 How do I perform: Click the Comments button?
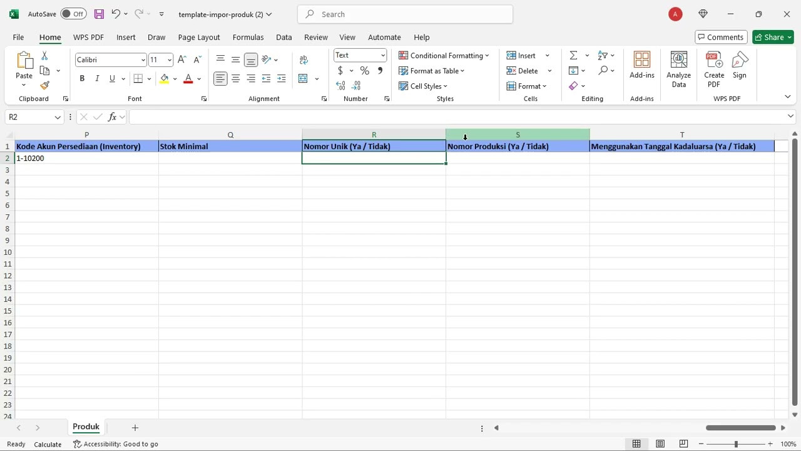[x=721, y=37]
